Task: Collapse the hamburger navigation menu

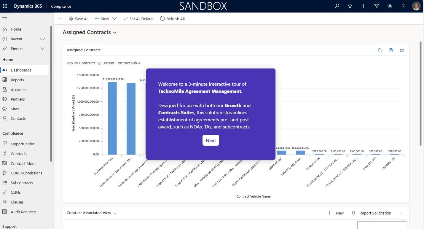Action: [5, 19]
